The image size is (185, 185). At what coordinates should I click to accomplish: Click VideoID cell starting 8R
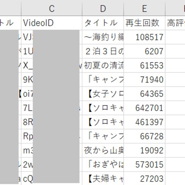(x=52, y=122)
